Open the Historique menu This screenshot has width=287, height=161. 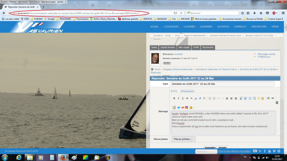(34, 2)
